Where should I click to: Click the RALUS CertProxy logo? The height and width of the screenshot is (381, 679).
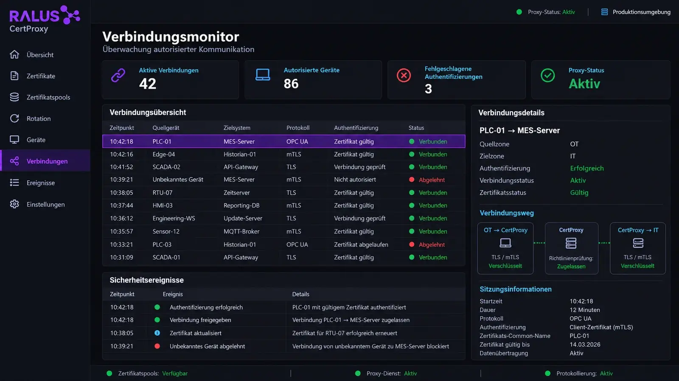pos(44,19)
